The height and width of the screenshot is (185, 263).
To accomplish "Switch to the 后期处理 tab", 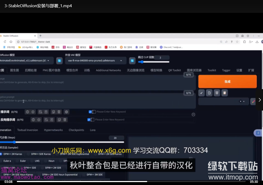I will (31, 70).
